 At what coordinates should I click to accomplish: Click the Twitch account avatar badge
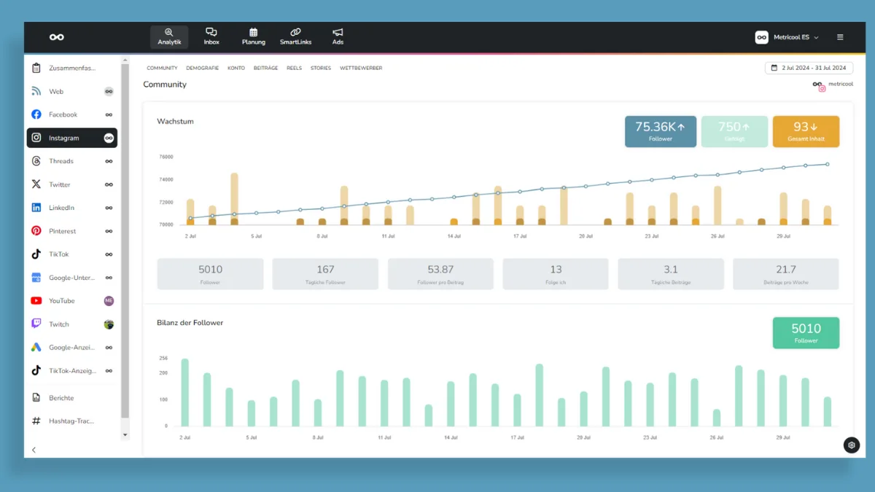coord(109,324)
